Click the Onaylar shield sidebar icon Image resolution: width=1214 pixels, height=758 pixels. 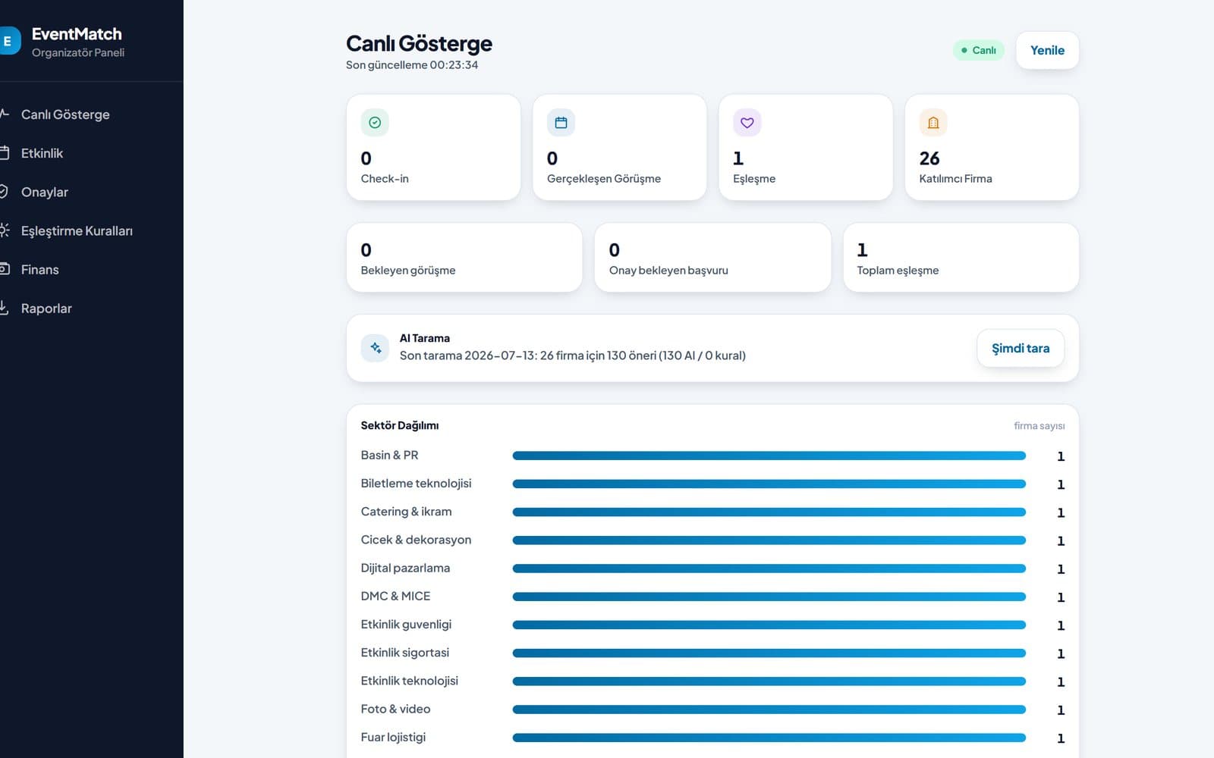(x=4, y=191)
